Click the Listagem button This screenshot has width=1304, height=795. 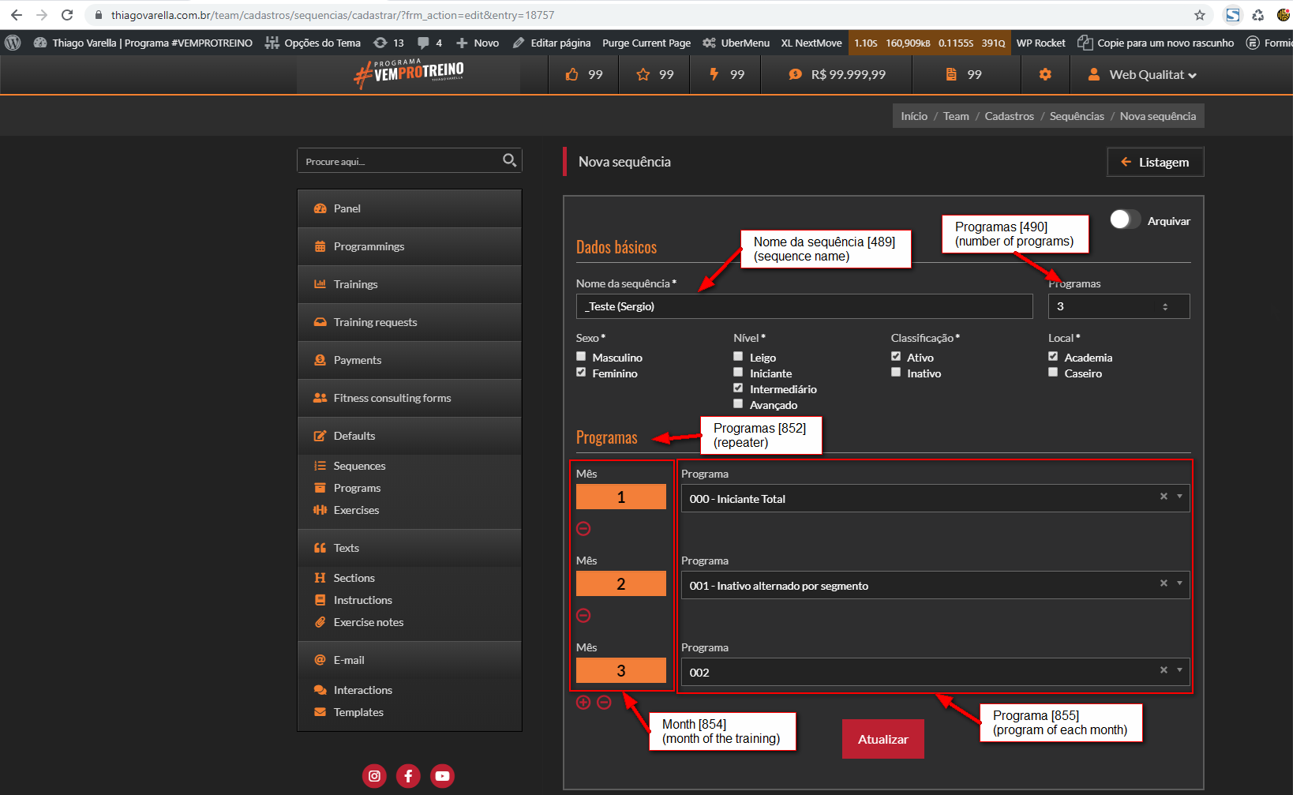pos(1155,162)
